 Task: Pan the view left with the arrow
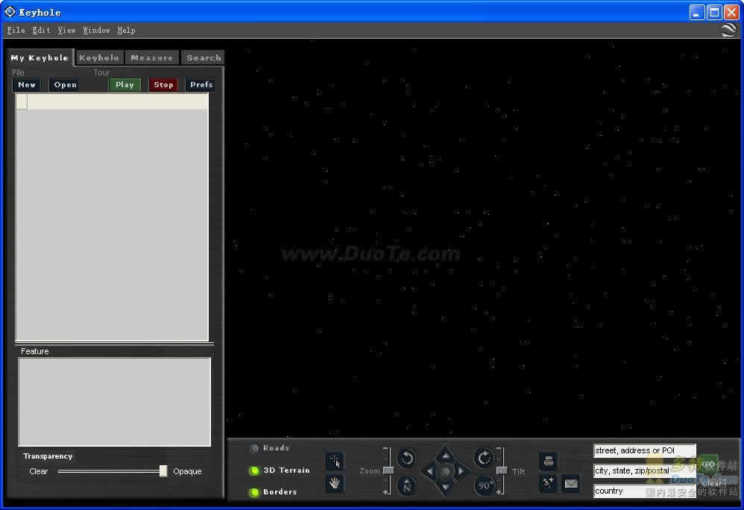pos(429,471)
